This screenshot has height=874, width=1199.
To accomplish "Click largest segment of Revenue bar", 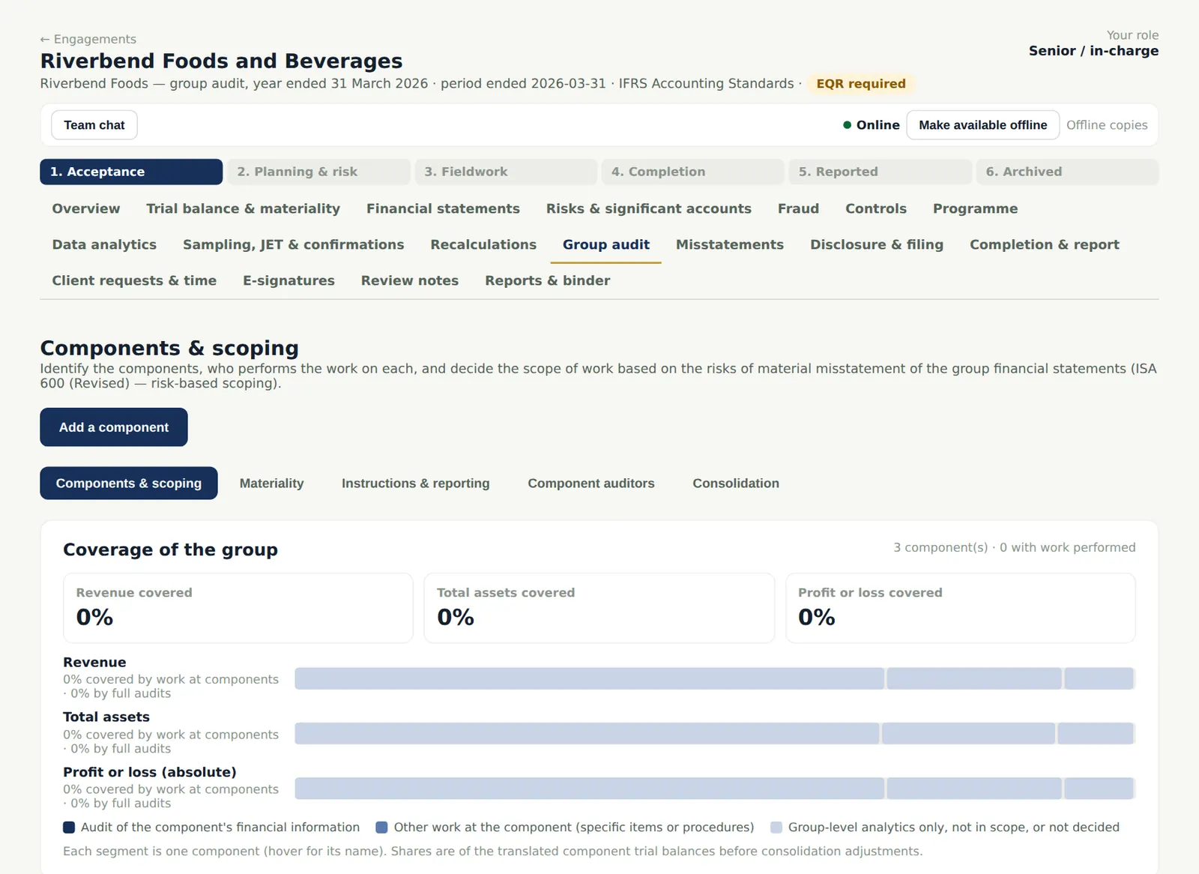I will click(589, 679).
